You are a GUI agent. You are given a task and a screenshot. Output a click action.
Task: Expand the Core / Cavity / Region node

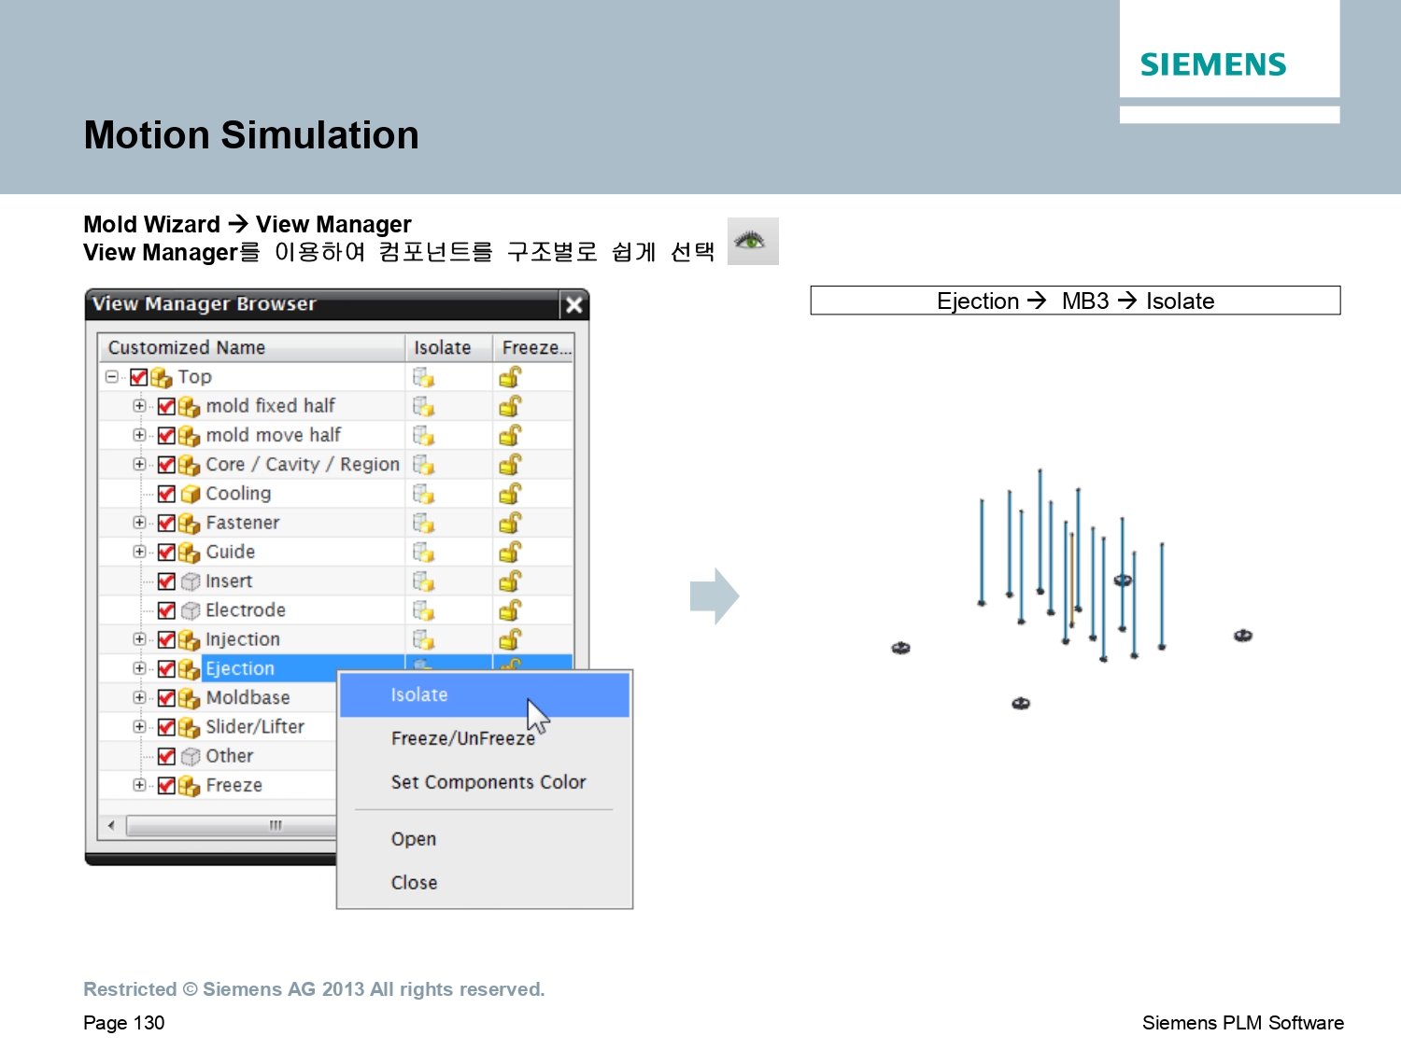[139, 464]
